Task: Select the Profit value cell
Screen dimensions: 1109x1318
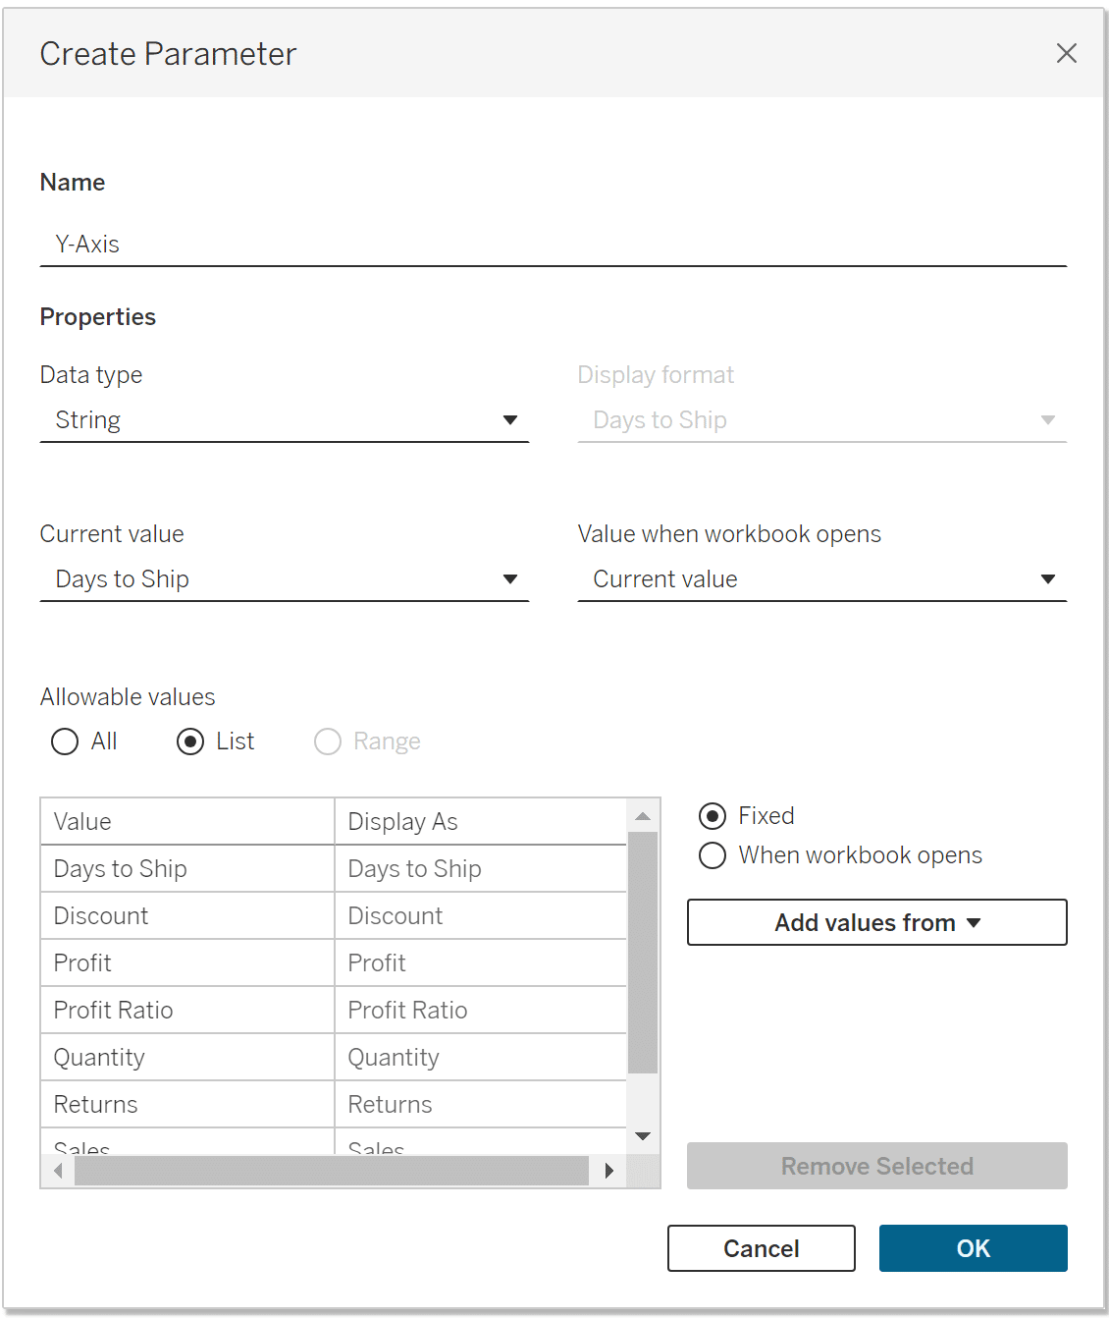Action: (187, 963)
